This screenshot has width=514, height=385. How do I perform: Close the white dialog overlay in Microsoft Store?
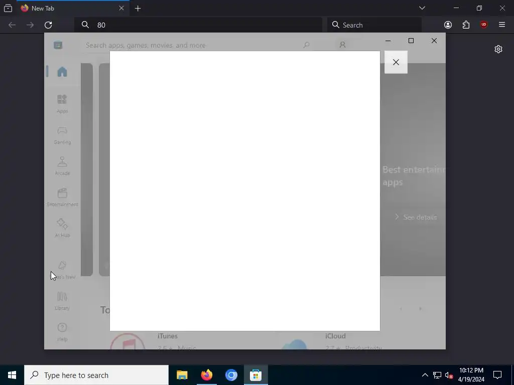[396, 62]
